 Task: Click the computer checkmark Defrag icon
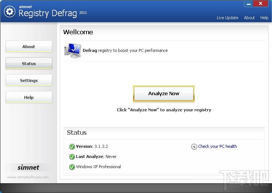[x=73, y=50]
